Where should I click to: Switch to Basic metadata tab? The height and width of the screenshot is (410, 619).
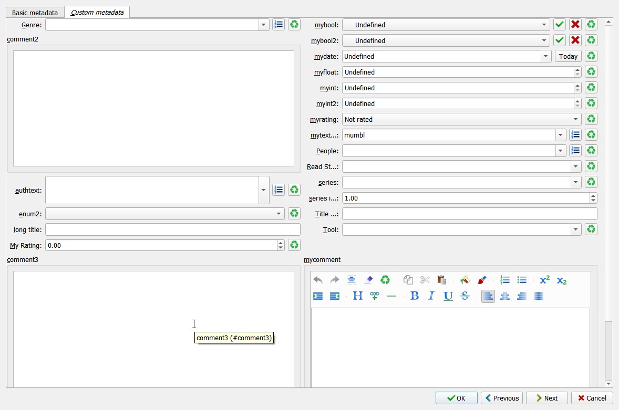coord(35,13)
